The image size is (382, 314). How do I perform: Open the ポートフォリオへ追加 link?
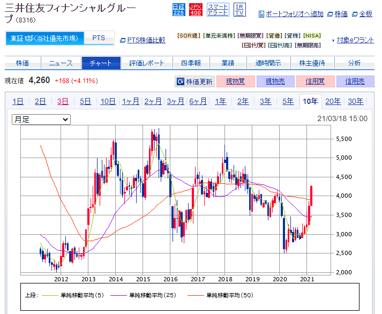(294, 14)
